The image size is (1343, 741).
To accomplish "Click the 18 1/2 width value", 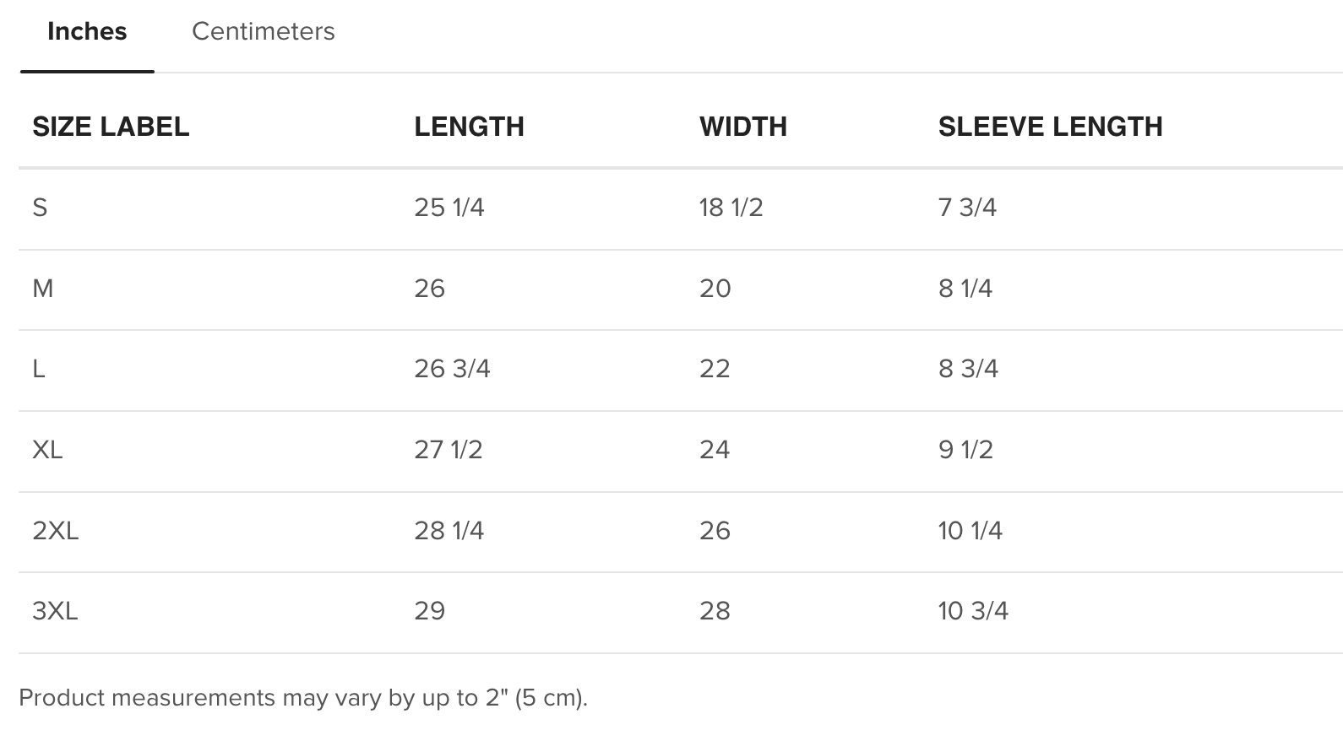I will (x=731, y=208).
